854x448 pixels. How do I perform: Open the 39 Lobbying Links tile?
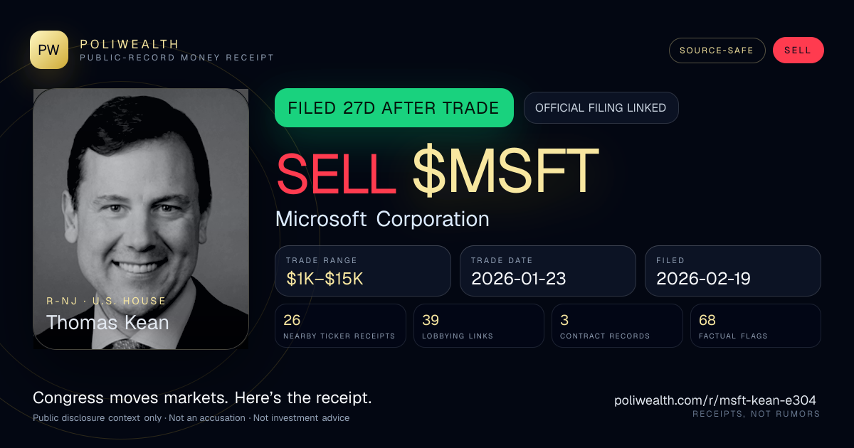(x=479, y=326)
